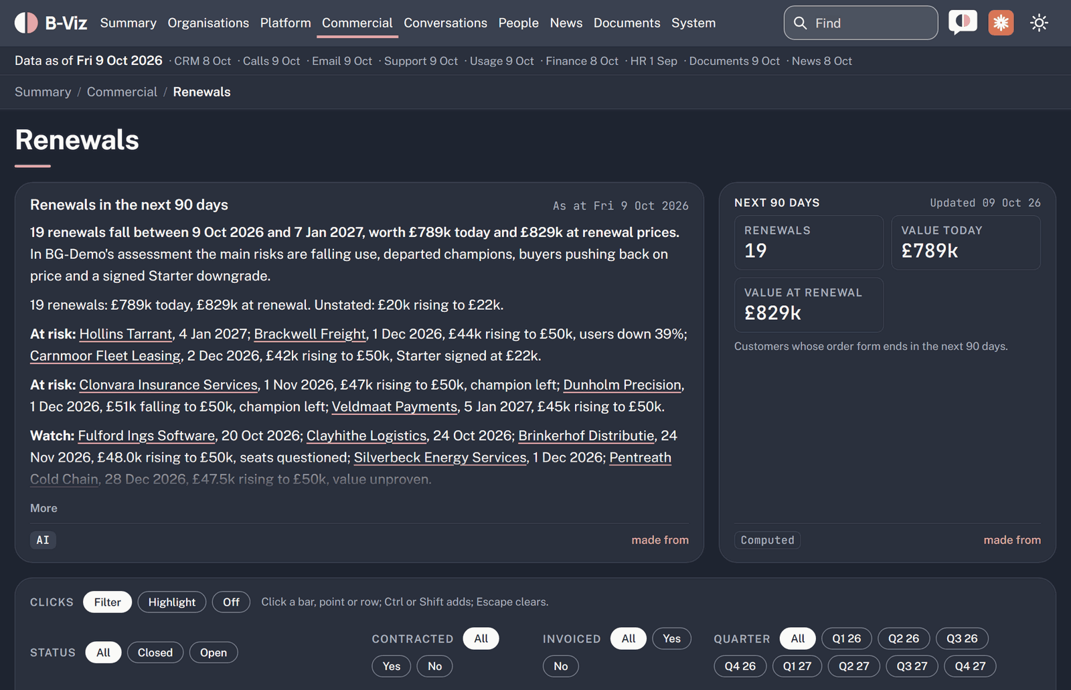
Task: Filter Quarter to Q4 27
Action: click(970, 666)
